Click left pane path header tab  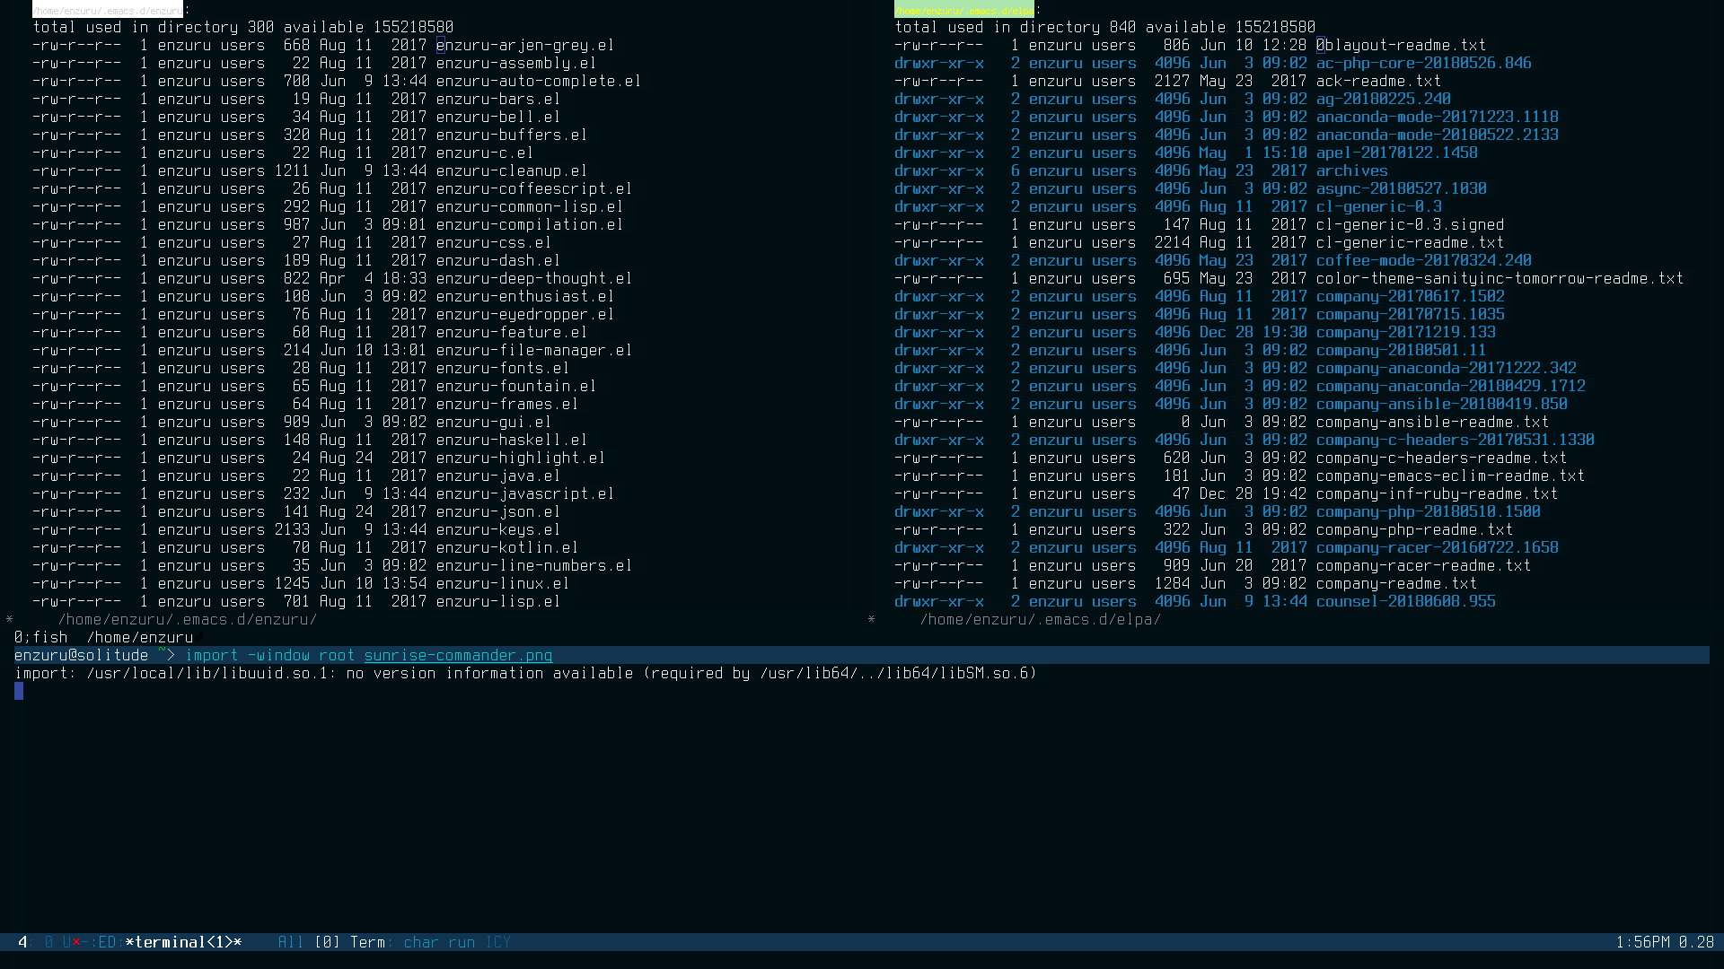tap(107, 11)
